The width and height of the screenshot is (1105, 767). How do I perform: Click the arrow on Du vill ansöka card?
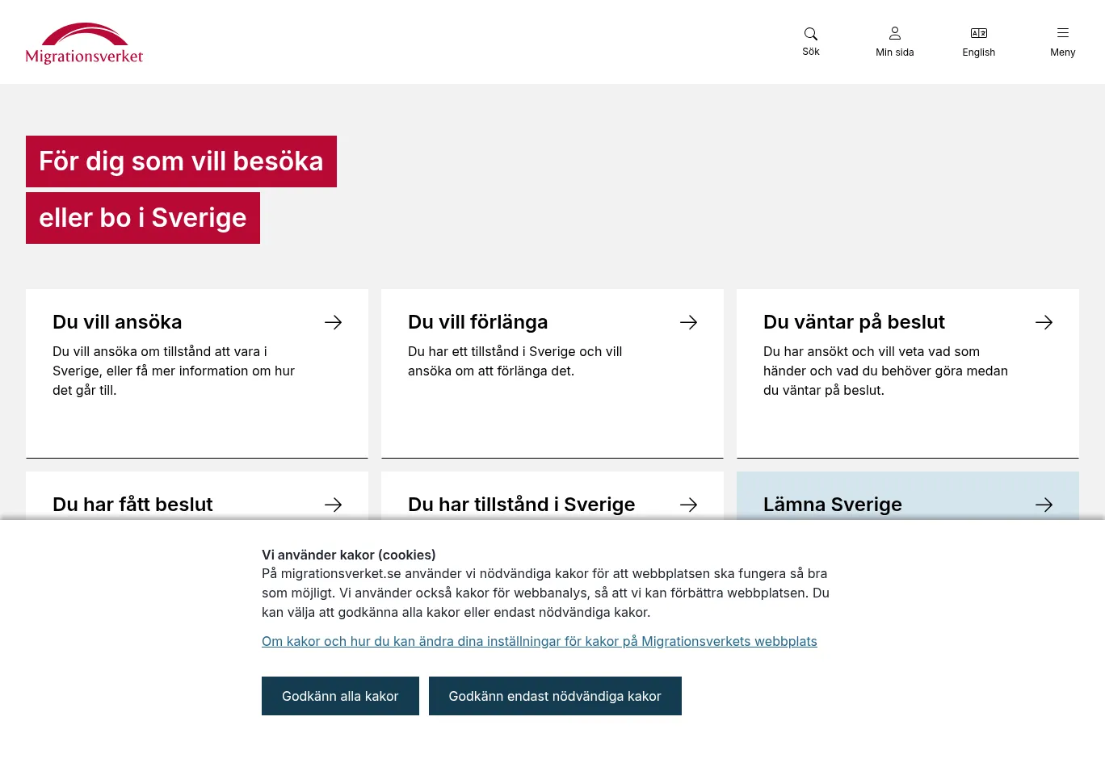[333, 322]
